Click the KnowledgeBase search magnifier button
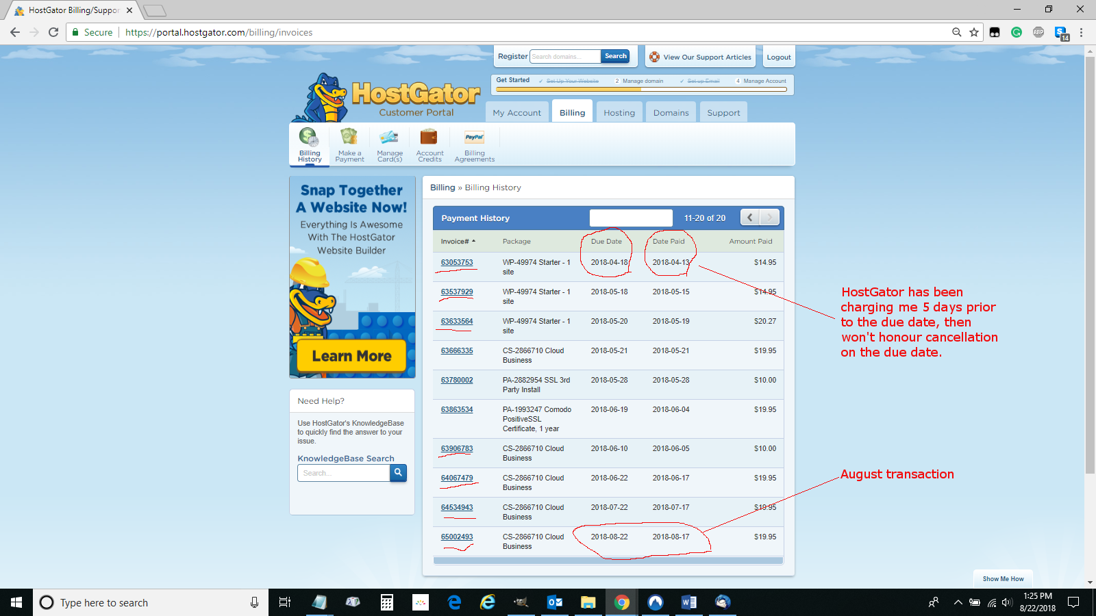 [398, 473]
